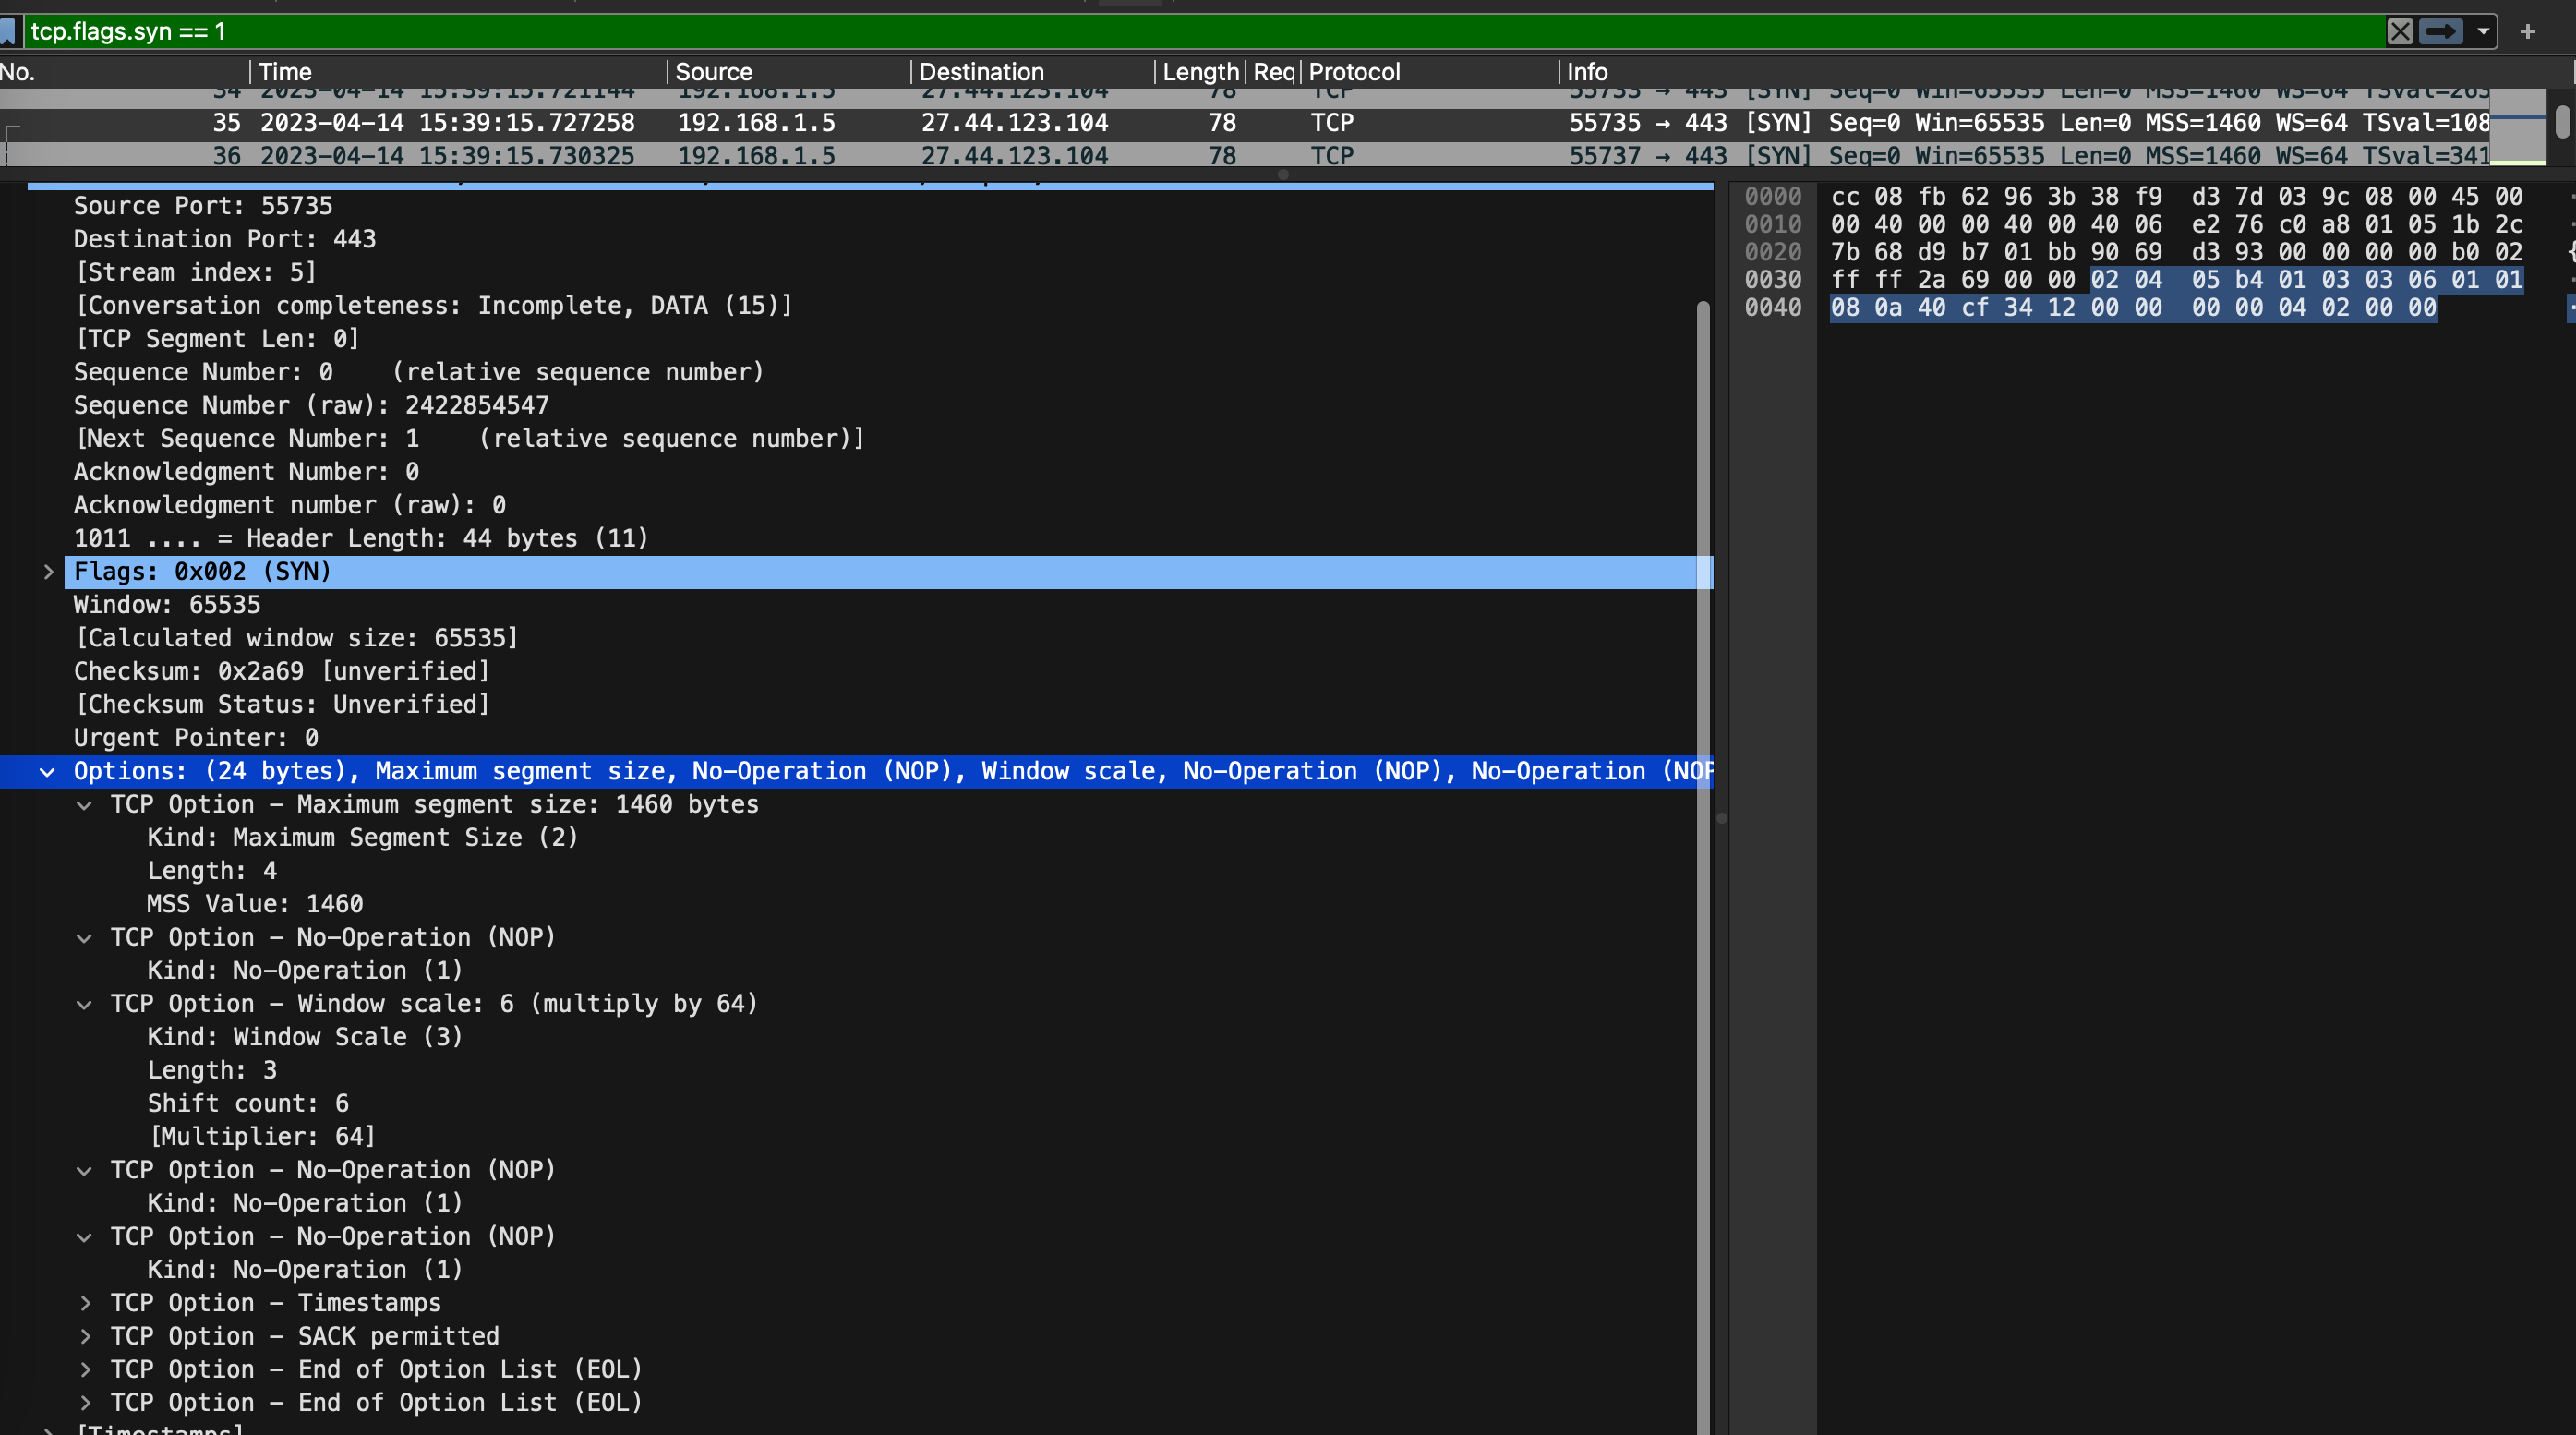Apply the display filter arrow button

(x=2441, y=31)
